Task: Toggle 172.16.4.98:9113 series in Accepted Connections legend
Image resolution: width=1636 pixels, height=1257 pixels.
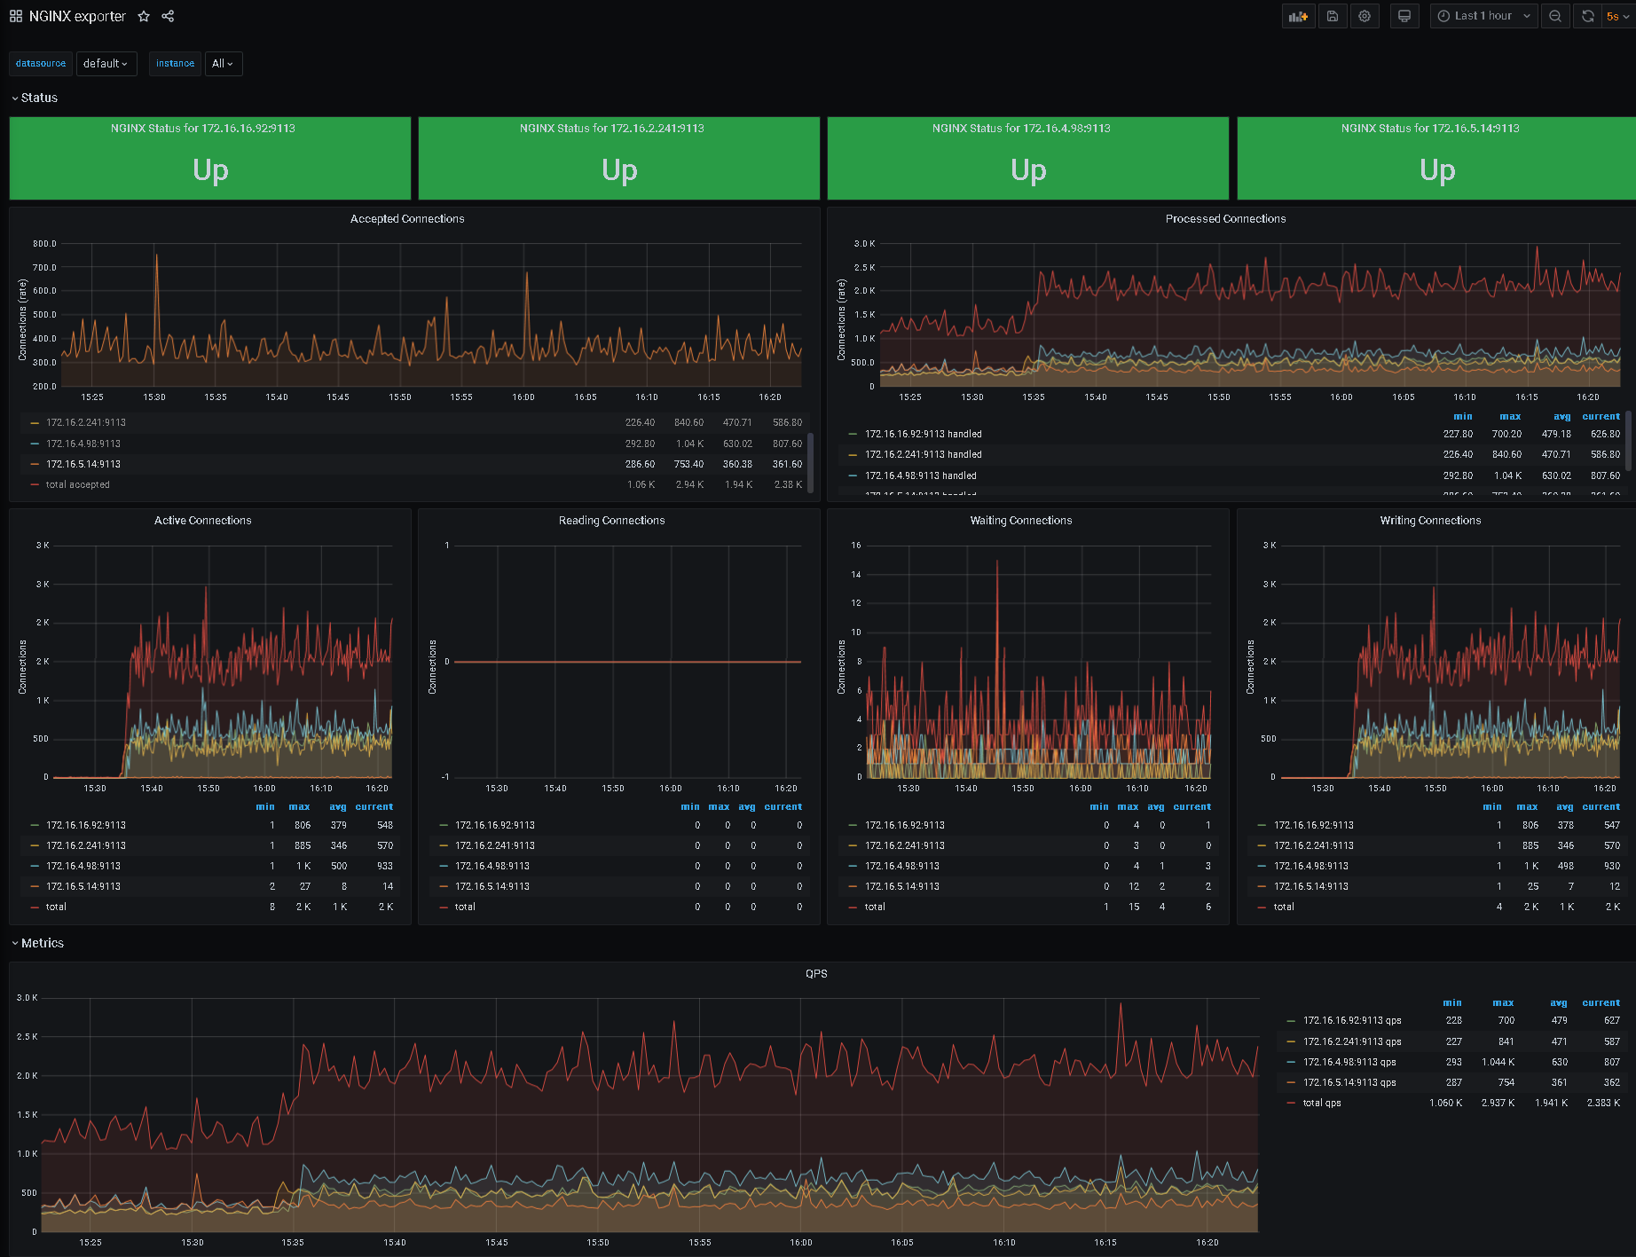Action: click(x=83, y=444)
